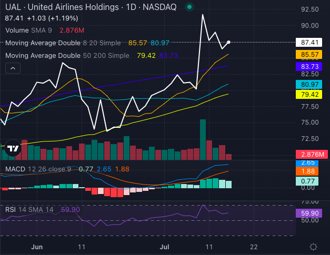Image resolution: width=330 pixels, height=255 pixels.
Task: Open chart settings gear icon
Action: pos(313,247)
